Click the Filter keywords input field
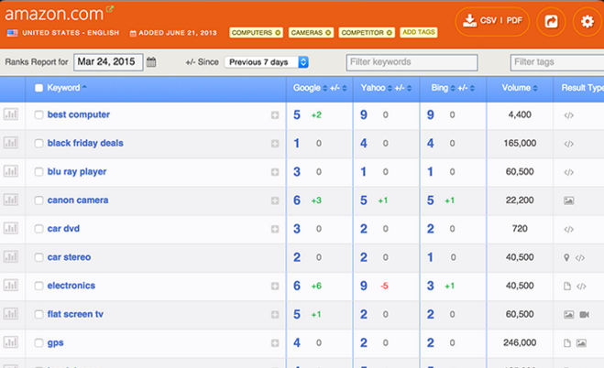Screen dimensions: 604x368 (412, 62)
